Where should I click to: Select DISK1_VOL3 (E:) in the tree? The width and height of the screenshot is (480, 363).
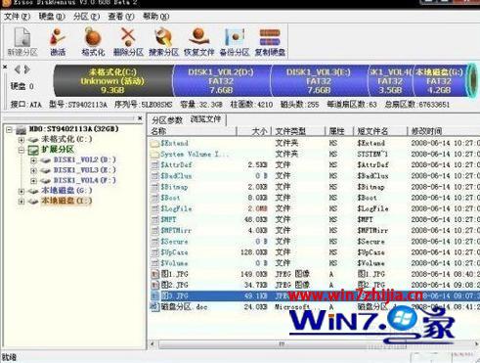pyautogui.click(x=85, y=170)
